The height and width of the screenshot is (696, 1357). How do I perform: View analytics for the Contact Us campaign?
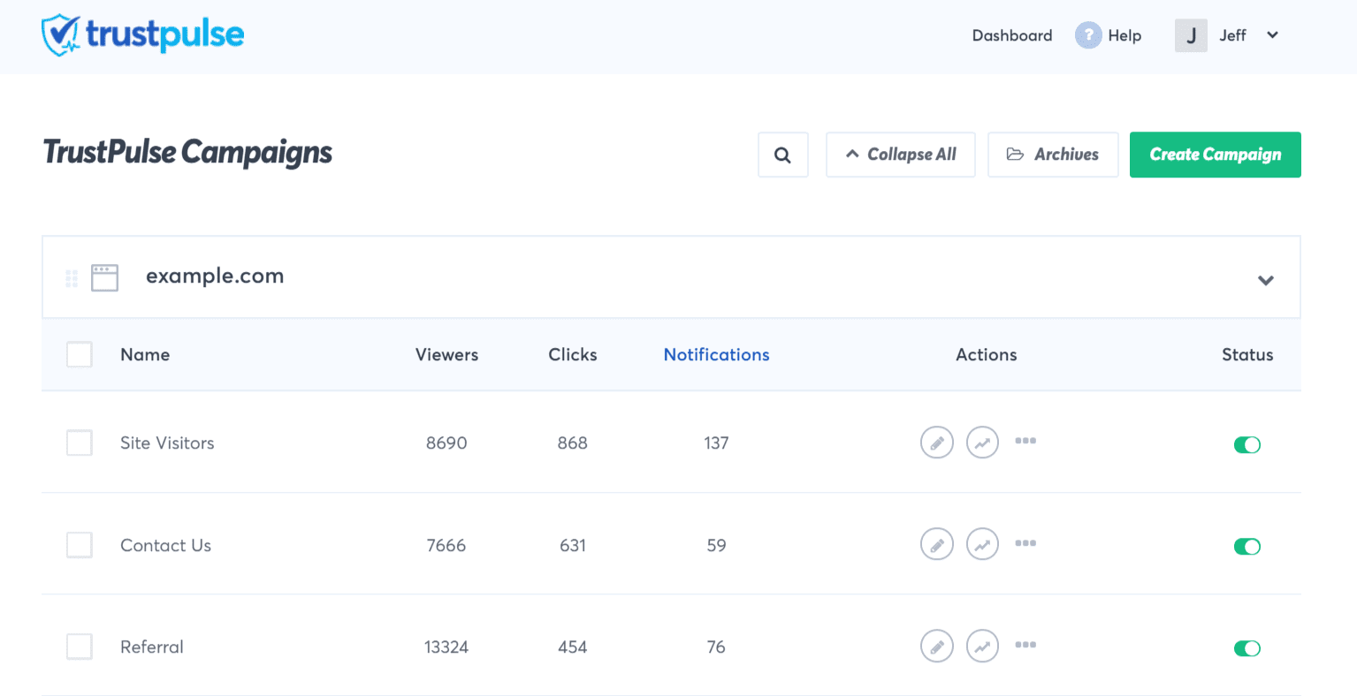982,544
